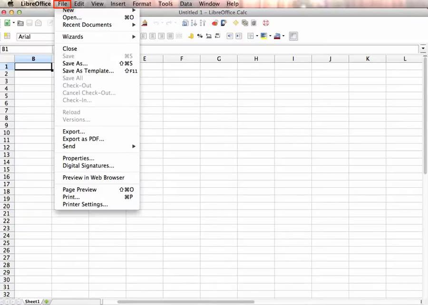Click the Align Left icon

pos(144,36)
